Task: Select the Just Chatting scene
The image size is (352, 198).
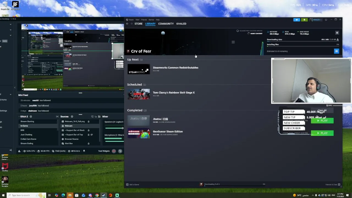Action: pyautogui.click(x=38, y=135)
